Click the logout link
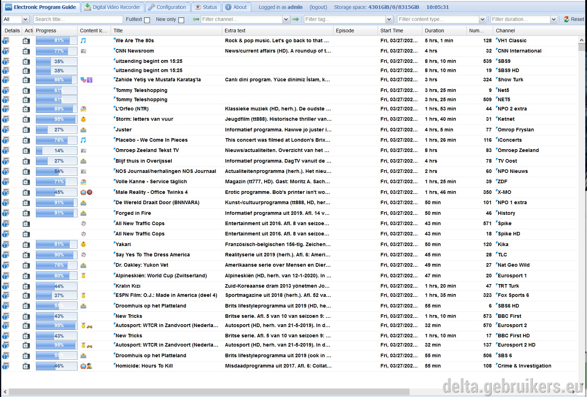This screenshot has width=587, height=397. 318,7
